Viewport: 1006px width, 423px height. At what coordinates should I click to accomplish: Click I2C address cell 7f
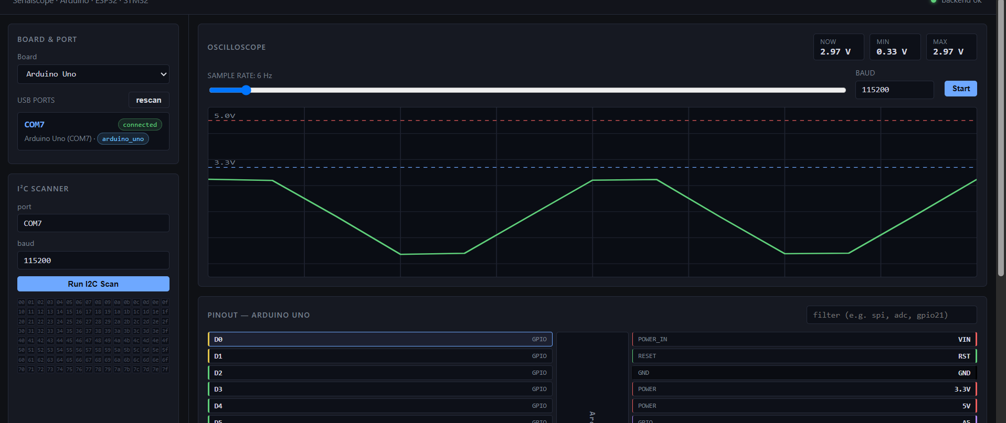click(x=165, y=370)
